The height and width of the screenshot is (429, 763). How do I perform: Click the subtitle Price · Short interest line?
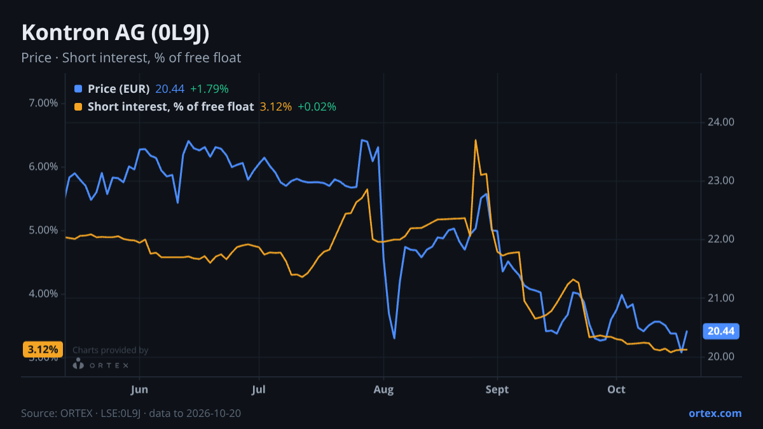131,58
